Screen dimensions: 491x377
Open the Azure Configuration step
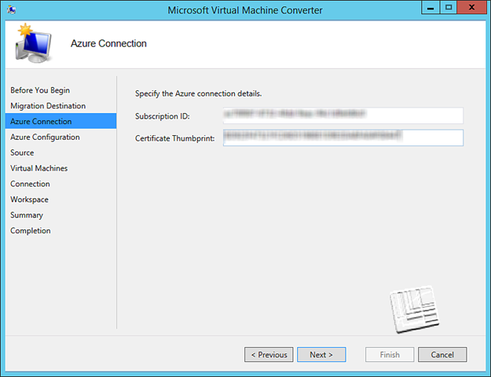pyautogui.click(x=45, y=137)
